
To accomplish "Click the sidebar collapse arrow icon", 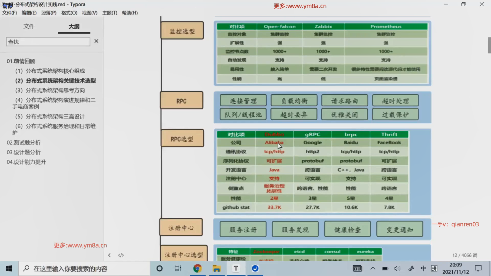I will (109, 255).
